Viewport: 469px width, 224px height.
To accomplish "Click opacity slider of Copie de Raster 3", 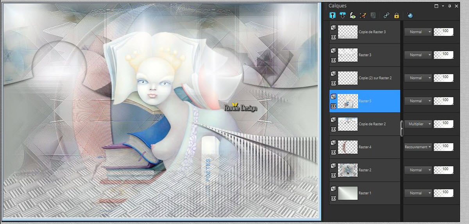I will (444, 32).
